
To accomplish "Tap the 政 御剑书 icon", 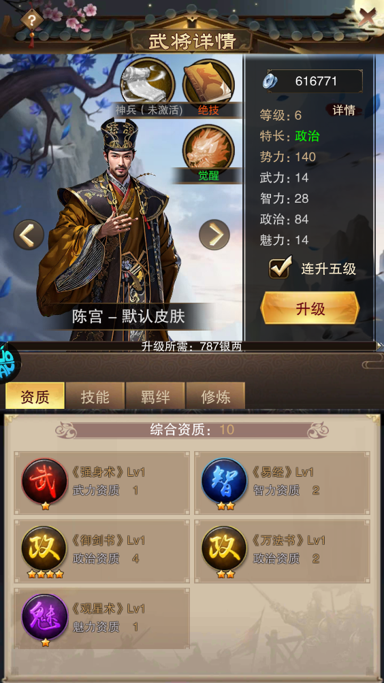I will [44, 549].
